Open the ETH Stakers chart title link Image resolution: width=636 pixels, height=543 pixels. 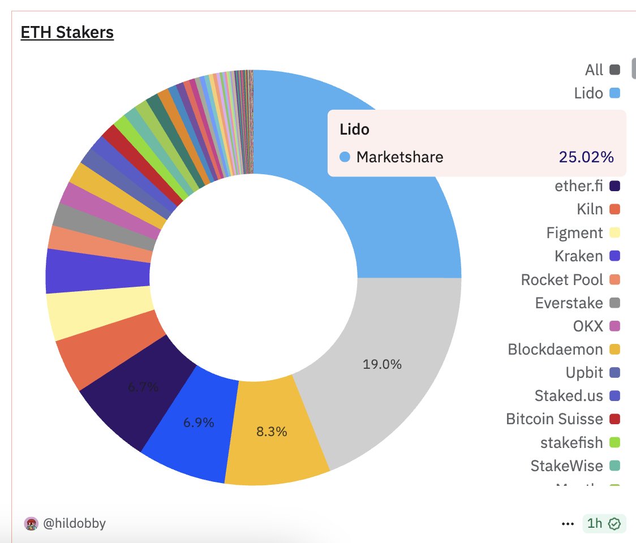(67, 32)
